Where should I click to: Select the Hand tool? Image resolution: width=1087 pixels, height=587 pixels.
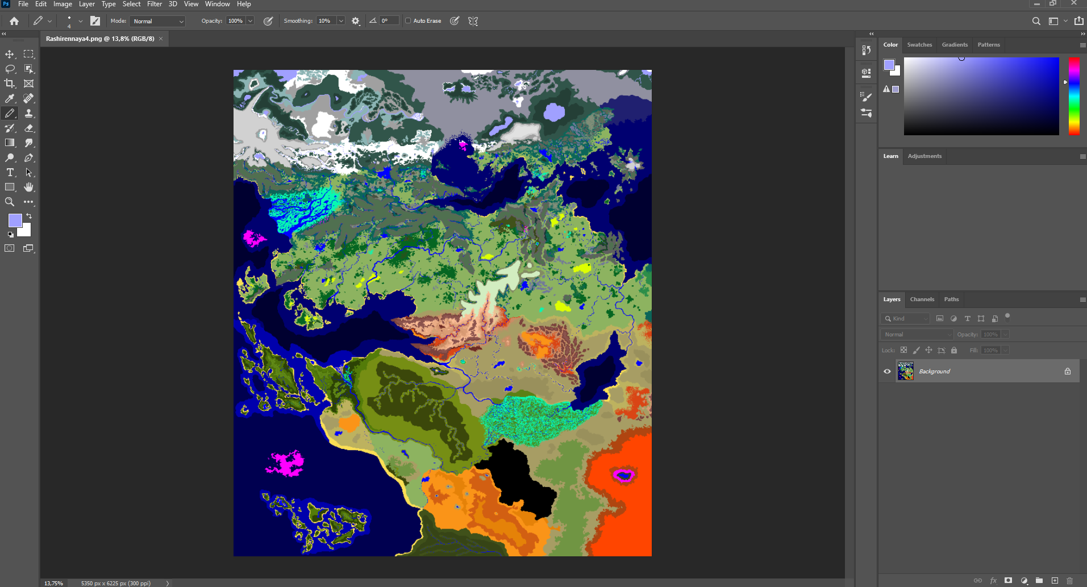pyautogui.click(x=29, y=187)
